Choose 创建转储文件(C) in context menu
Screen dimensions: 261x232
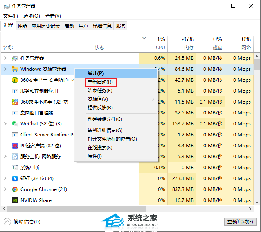tap(116, 119)
